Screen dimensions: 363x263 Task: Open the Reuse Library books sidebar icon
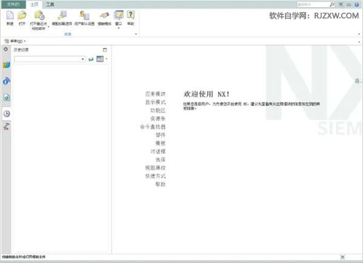click(x=7, y=65)
